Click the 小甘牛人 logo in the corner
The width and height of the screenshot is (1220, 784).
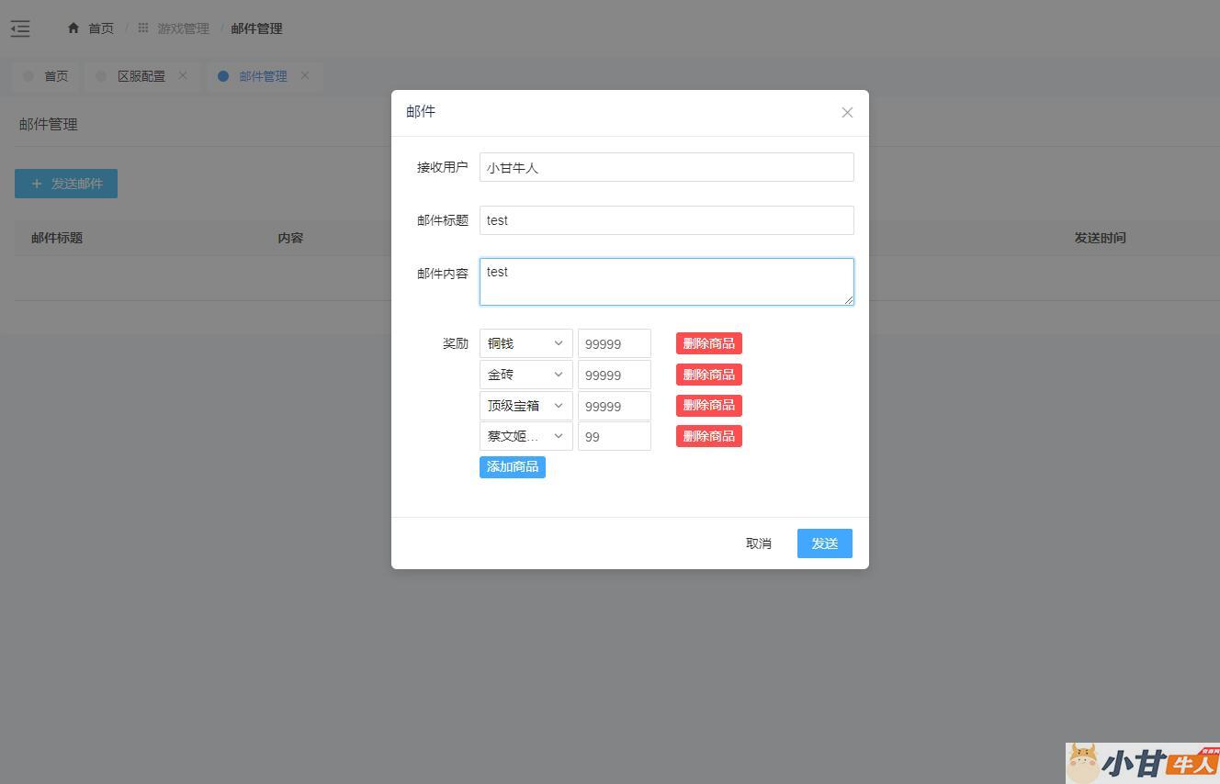(x=1142, y=762)
